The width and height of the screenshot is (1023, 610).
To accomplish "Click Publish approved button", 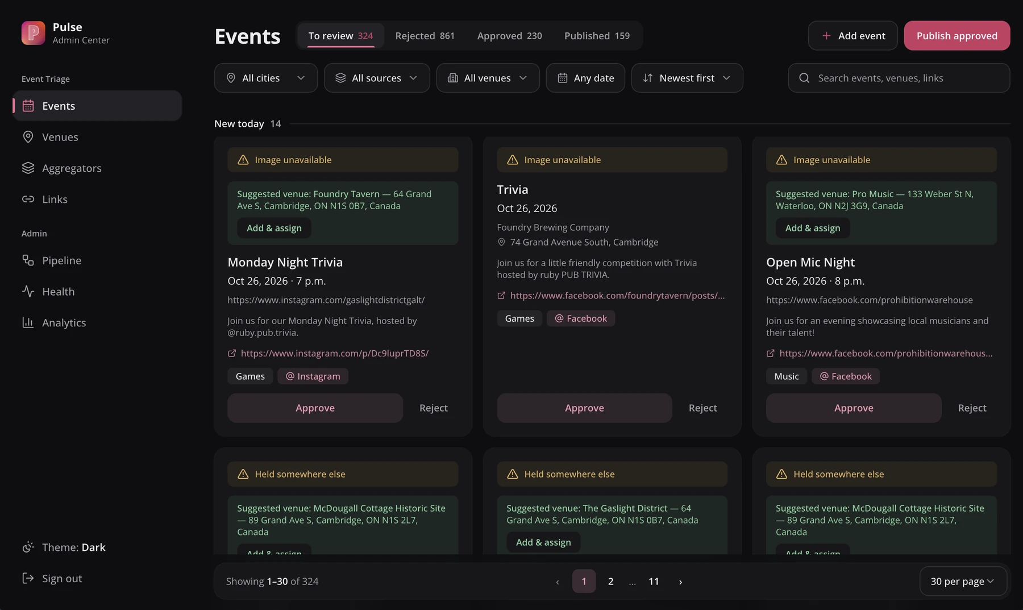I will (x=957, y=36).
